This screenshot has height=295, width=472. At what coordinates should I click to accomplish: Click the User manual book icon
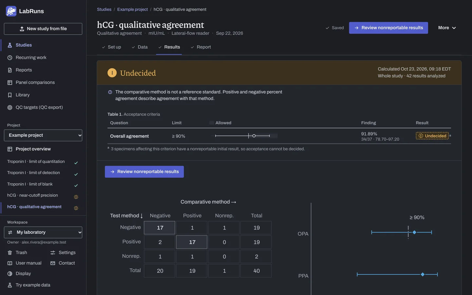[x=10, y=263]
